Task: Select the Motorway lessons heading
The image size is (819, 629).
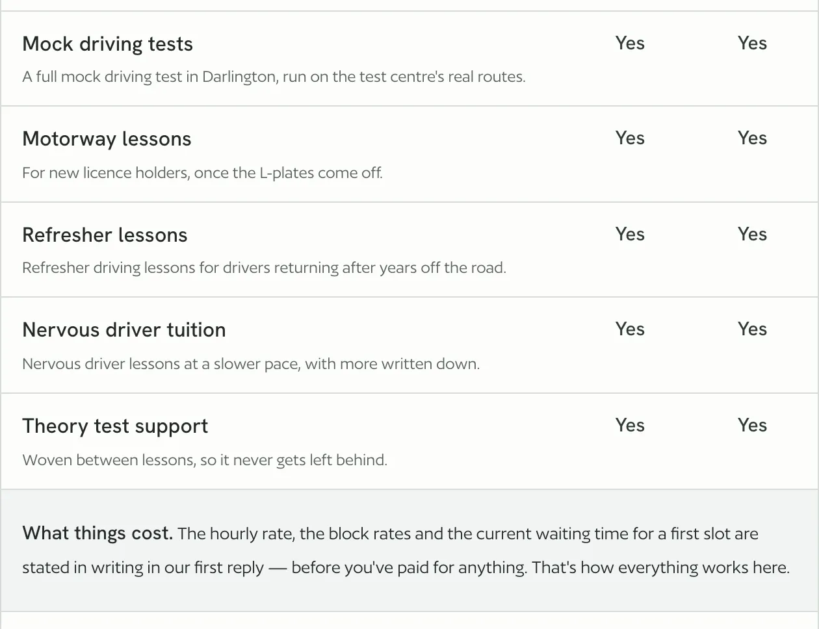Action: [107, 139]
